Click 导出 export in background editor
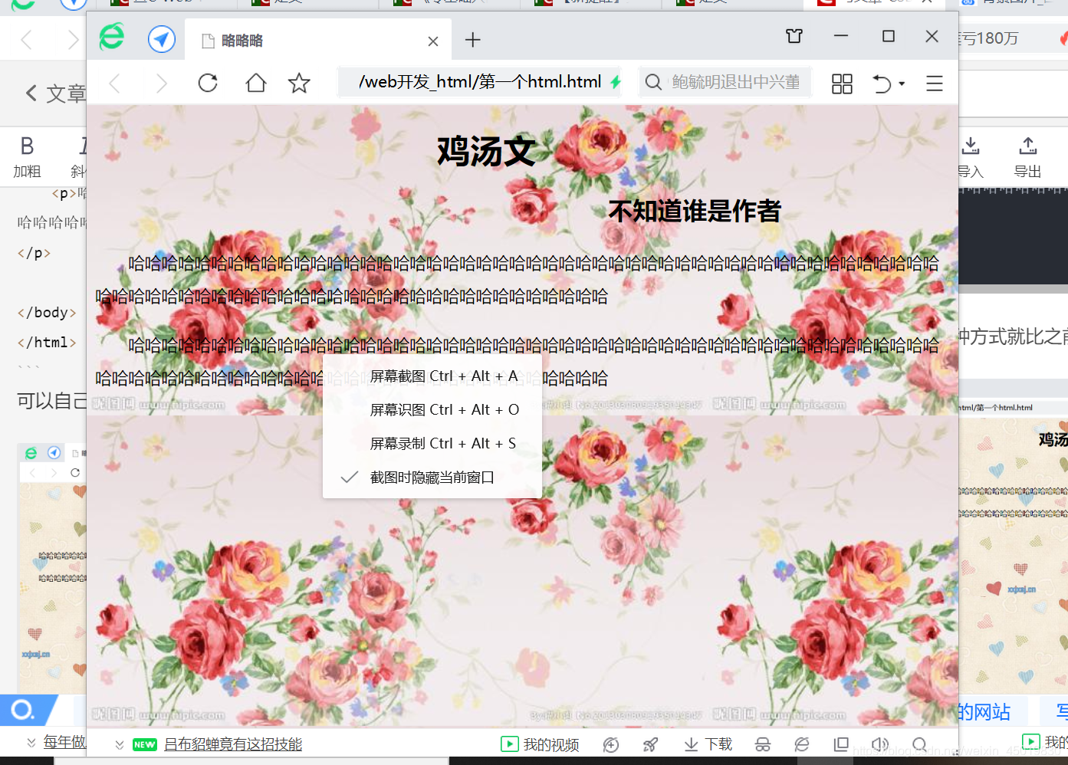 click(x=1027, y=156)
